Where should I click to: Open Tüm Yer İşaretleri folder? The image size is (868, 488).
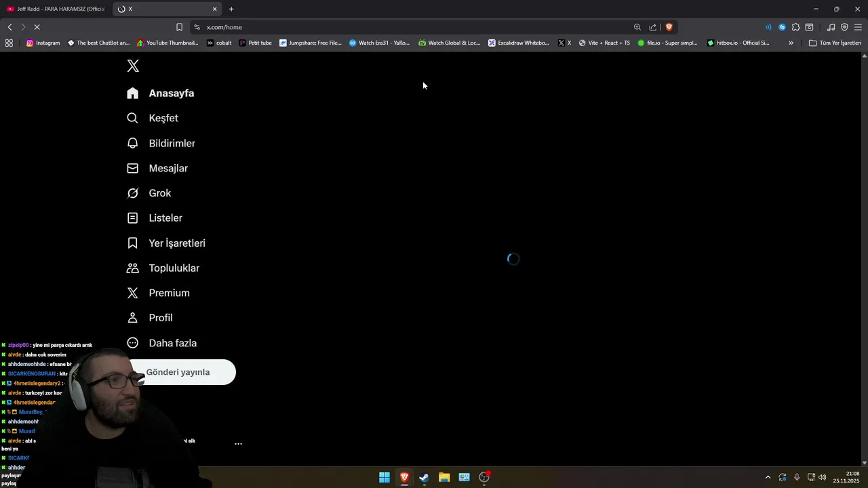[x=835, y=43]
